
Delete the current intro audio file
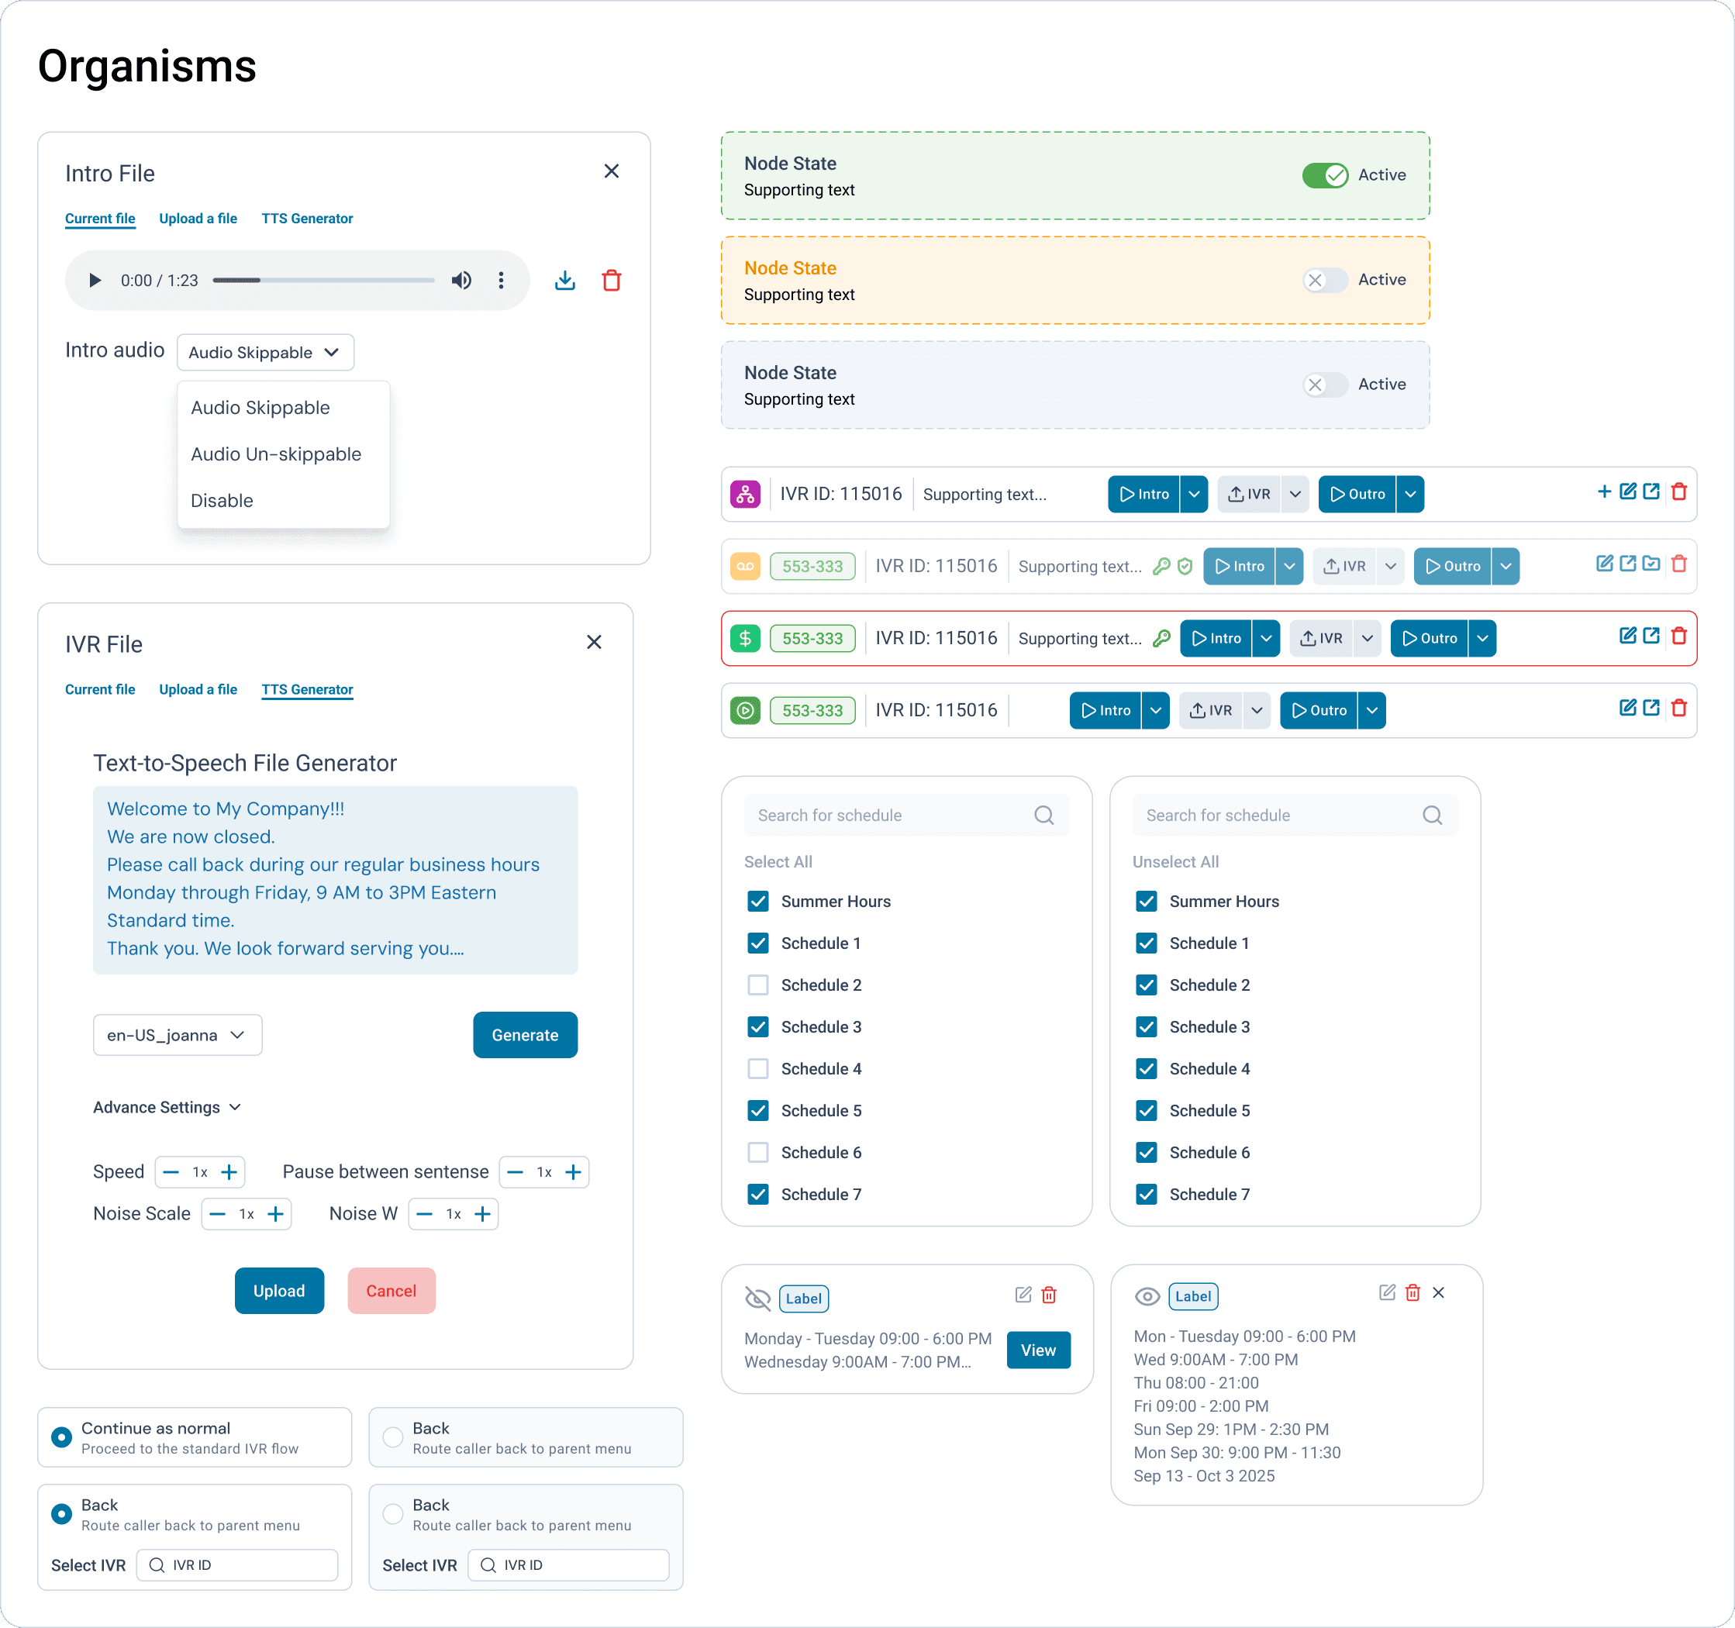(611, 280)
